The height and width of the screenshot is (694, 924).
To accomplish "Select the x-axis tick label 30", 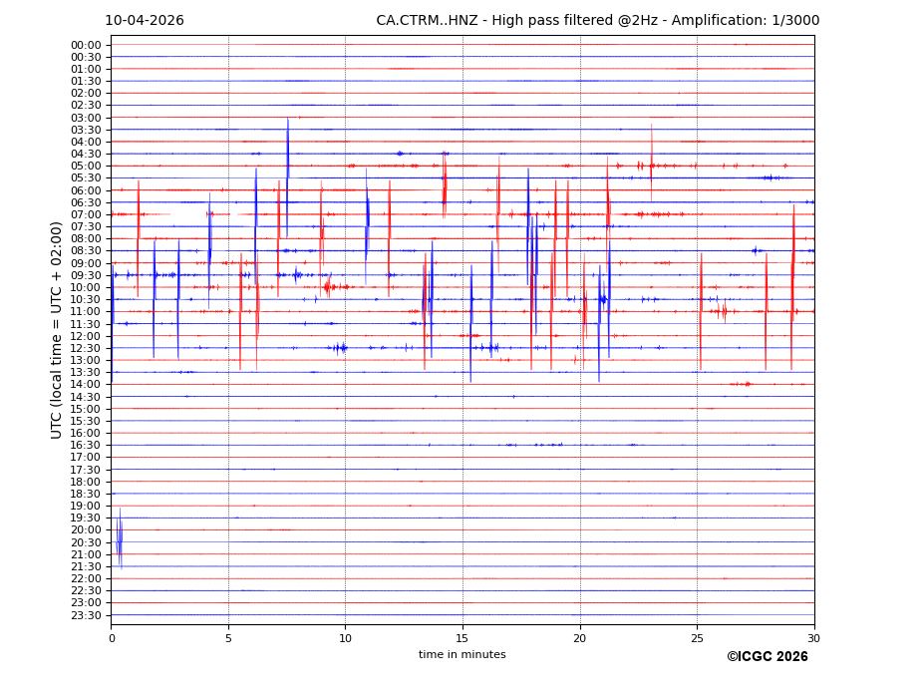I will click(813, 638).
